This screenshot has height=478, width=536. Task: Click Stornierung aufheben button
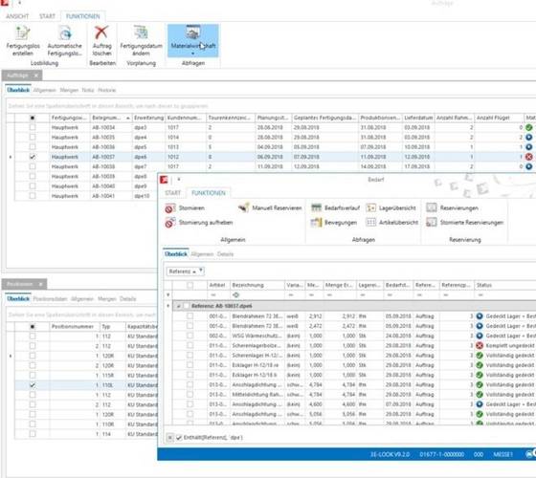[x=199, y=222]
